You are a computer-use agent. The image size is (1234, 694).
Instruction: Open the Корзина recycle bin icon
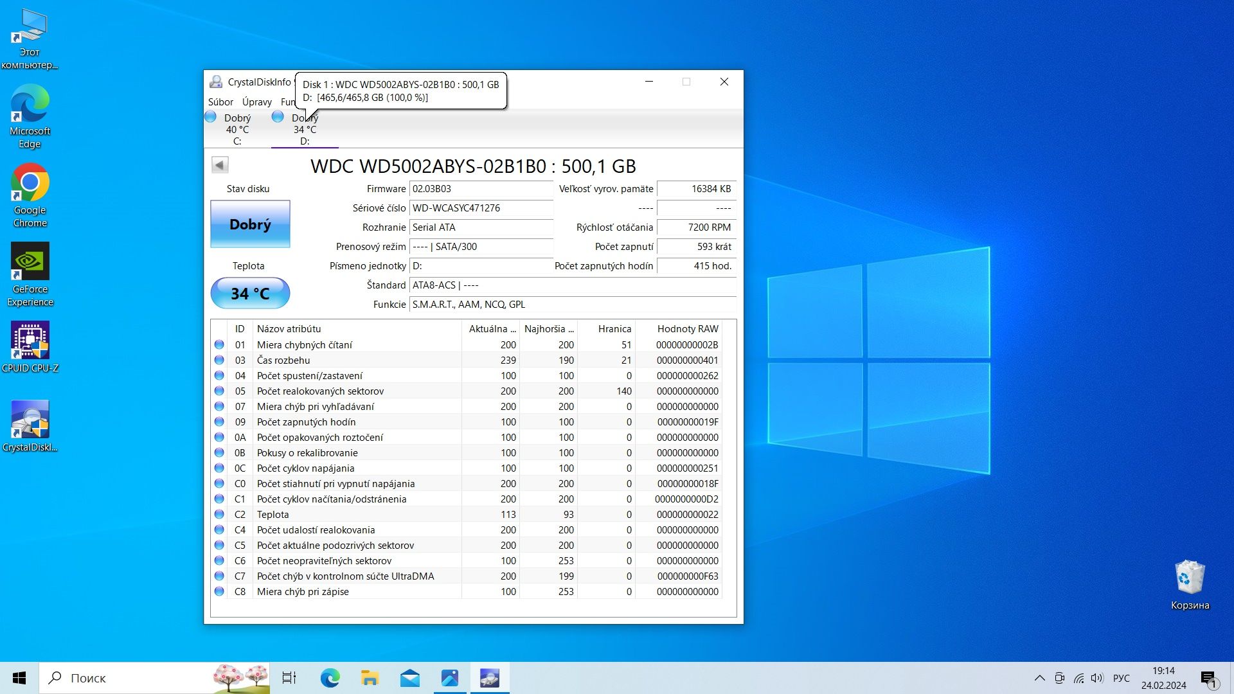pos(1190,585)
